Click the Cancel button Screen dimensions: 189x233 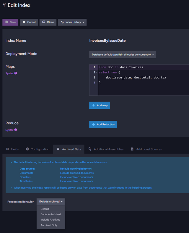[x=29, y=22]
